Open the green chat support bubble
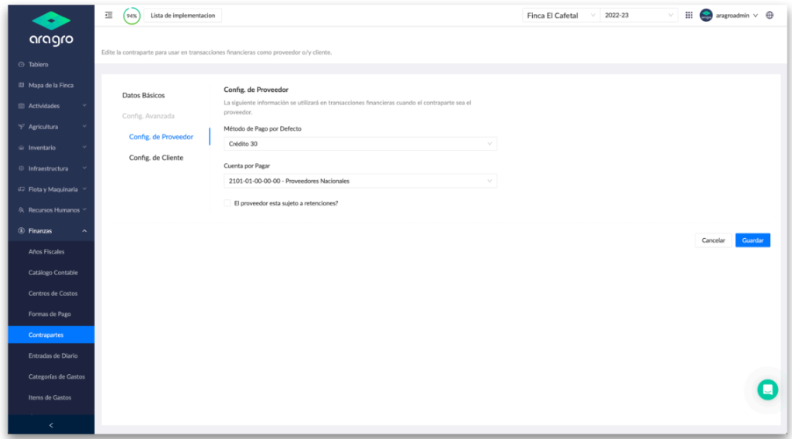Image resolution: width=792 pixels, height=439 pixels. (767, 390)
